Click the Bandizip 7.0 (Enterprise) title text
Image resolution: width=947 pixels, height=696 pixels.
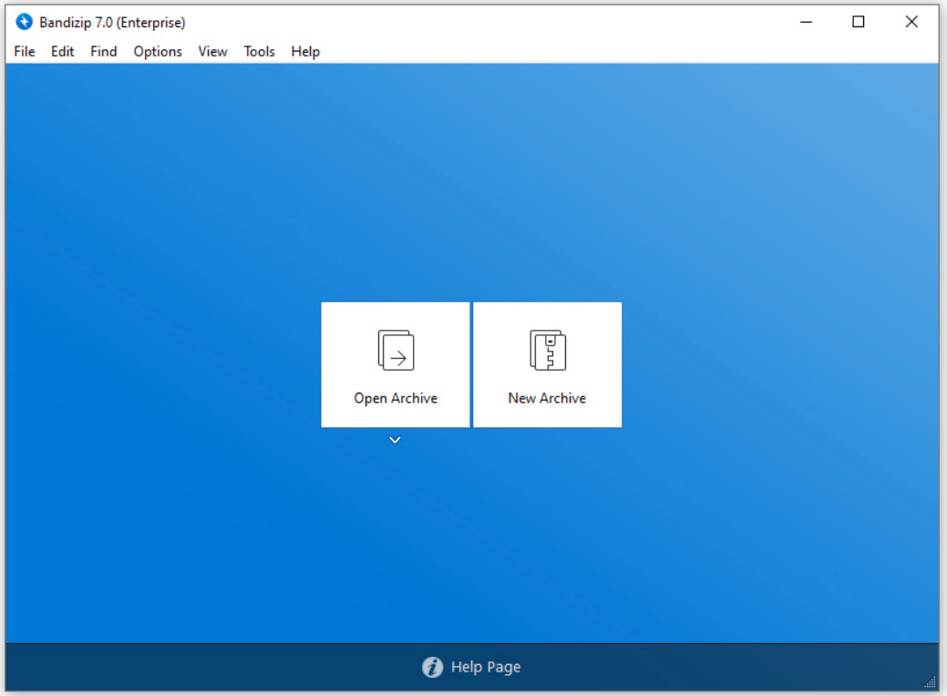click(x=112, y=23)
